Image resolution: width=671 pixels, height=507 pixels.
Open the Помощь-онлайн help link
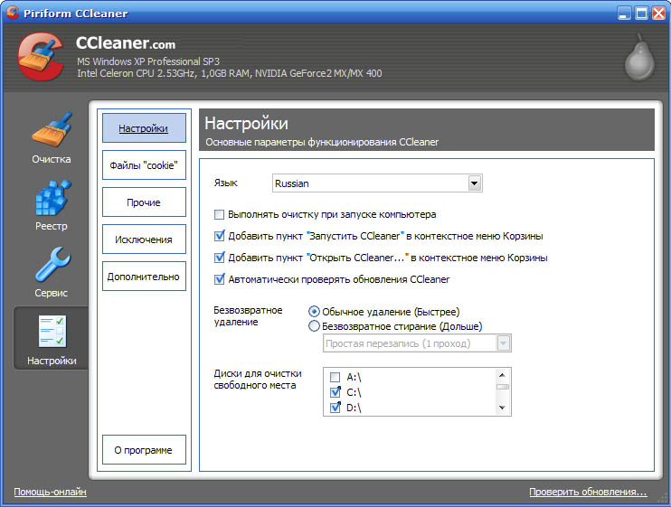pyautogui.click(x=51, y=493)
